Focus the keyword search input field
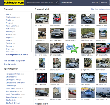Image resolution: width=110 pixels, height=105 pixels. point(41,3)
